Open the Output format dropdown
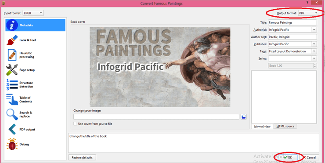The image size is (325, 163). click(x=308, y=13)
